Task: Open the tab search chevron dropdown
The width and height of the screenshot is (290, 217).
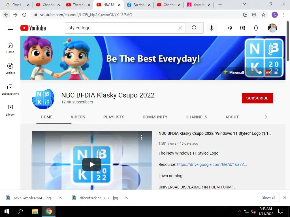Action: 244,4
